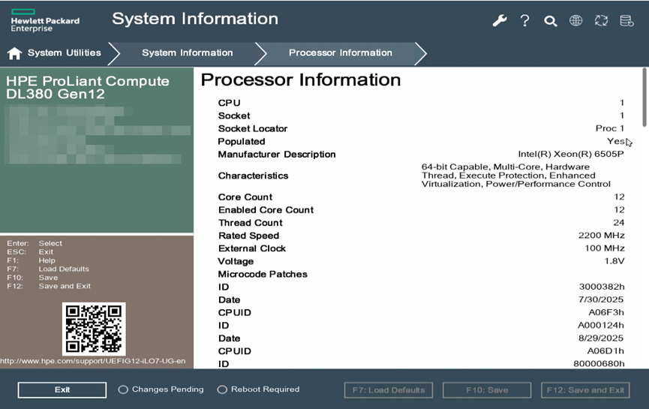Click the magnifying glass search icon
The width and height of the screenshot is (649, 409).
coord(551,21)
